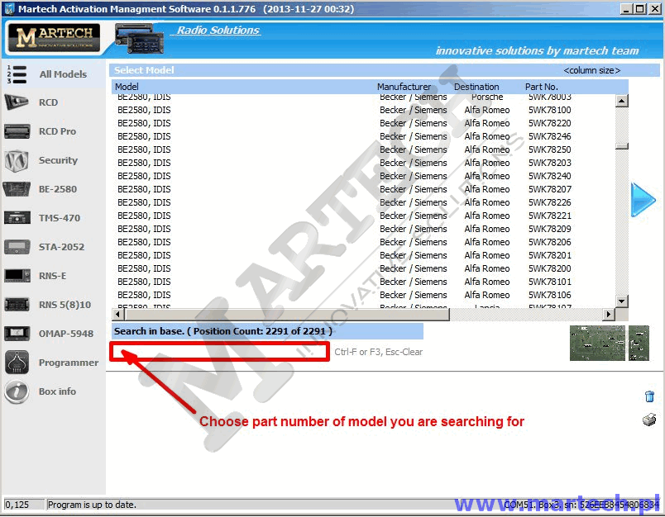
Task: Minimize the Martech window
Action: click(x=626, y=9)
